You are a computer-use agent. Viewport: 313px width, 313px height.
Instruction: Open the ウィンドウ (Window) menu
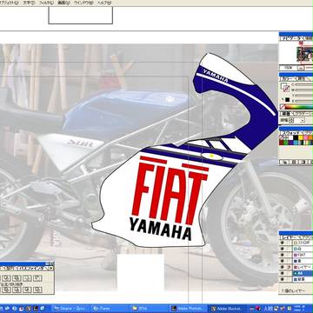[84, 3]
